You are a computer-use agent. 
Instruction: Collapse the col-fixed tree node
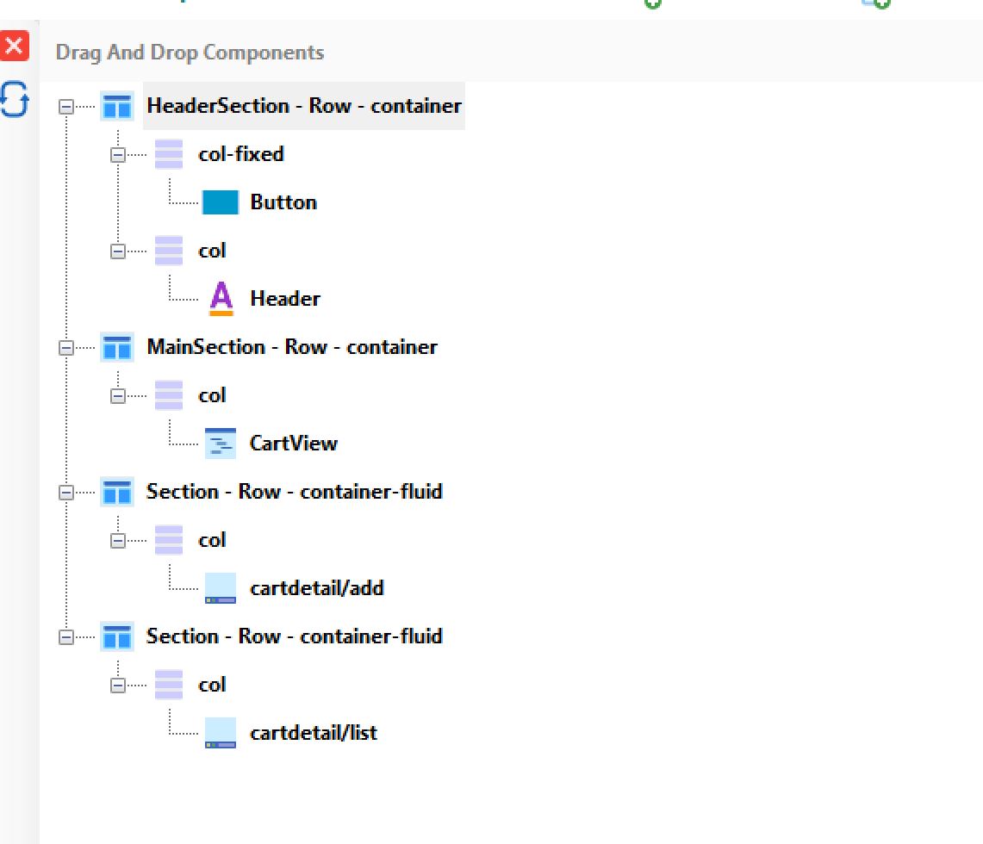coord(118,155)
